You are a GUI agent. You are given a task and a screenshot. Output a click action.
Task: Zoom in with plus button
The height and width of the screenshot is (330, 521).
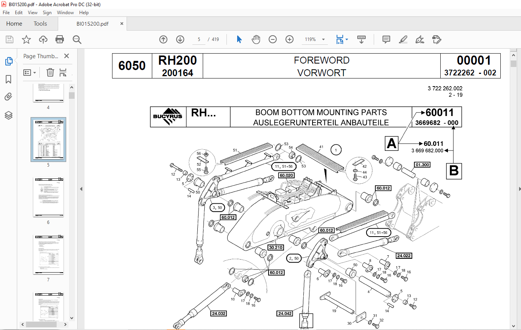pos(290,39)
